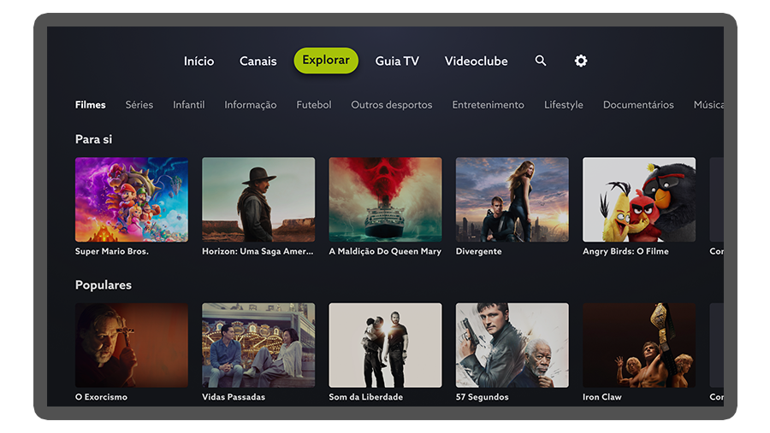Click the Vidas Passadas title text

pos(234,397)
